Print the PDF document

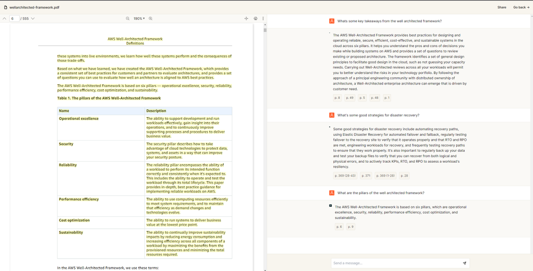tap(255, 18)
